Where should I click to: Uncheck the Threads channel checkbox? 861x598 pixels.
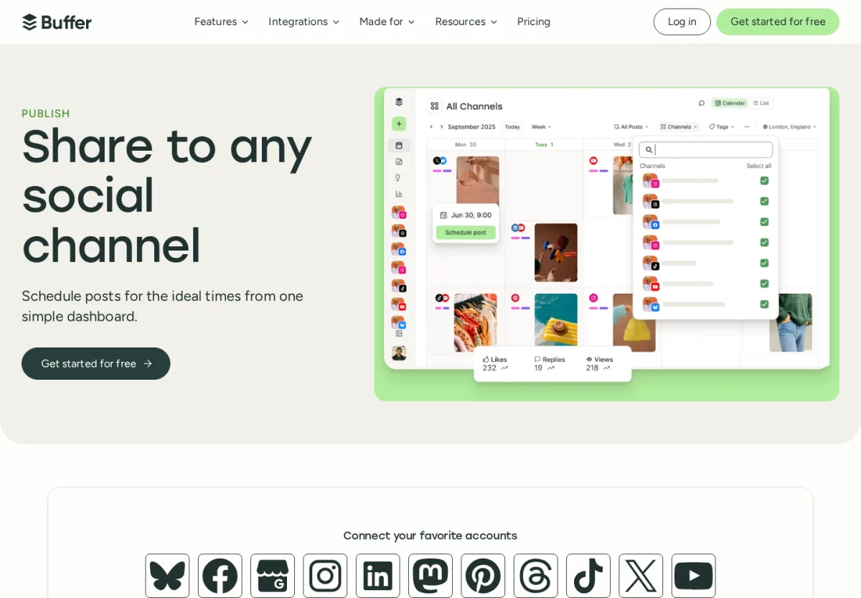click(x=764, y=201)
